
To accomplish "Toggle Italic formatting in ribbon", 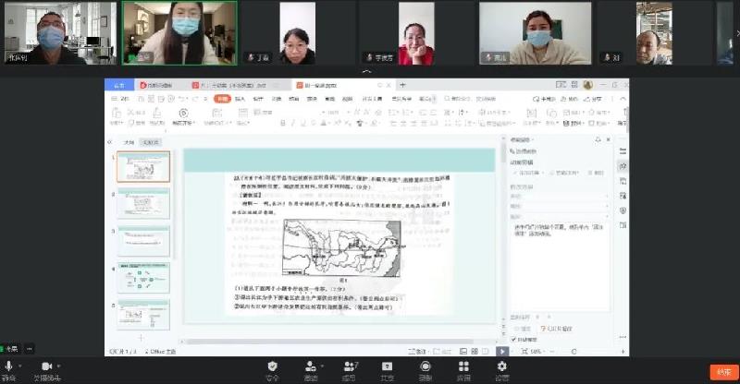I will pos(292,124).
